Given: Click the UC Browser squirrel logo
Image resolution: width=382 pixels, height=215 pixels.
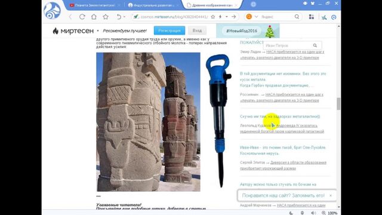Looking at the screenshot, I should click(52, 11).
